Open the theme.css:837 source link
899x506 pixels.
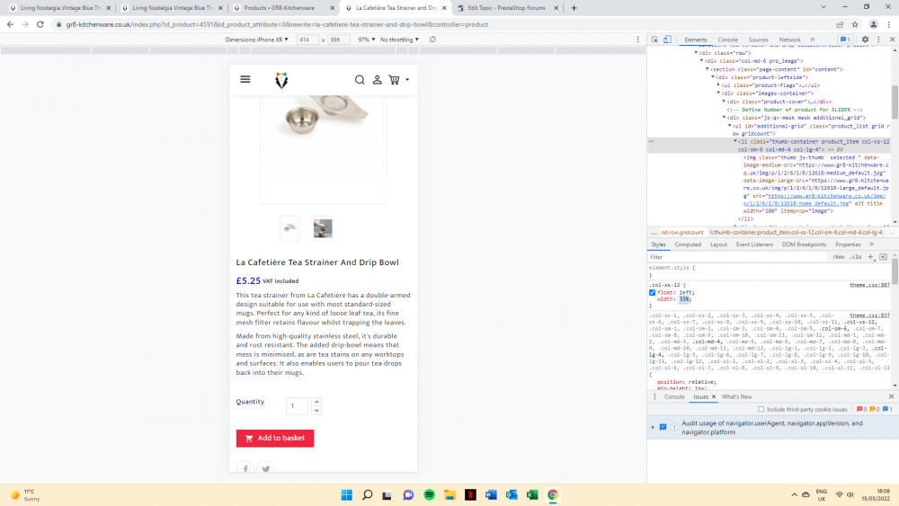pos(869,315)
